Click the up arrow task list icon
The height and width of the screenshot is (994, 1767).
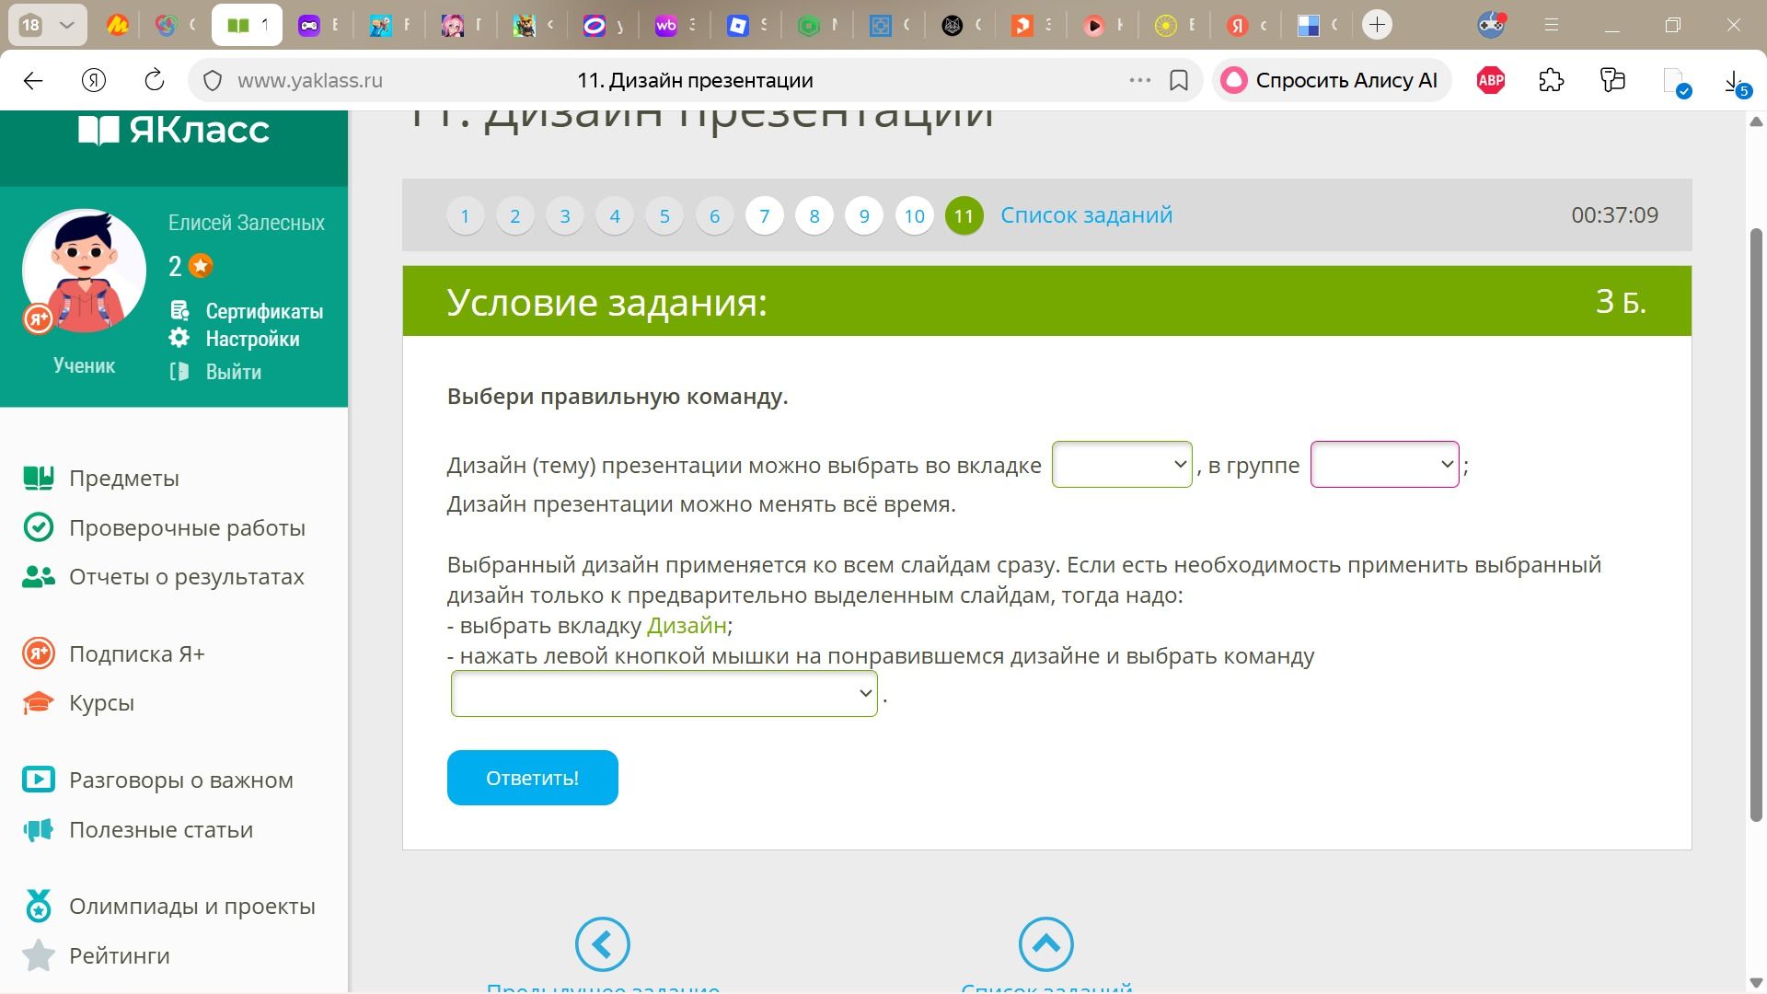point(1045,944)
